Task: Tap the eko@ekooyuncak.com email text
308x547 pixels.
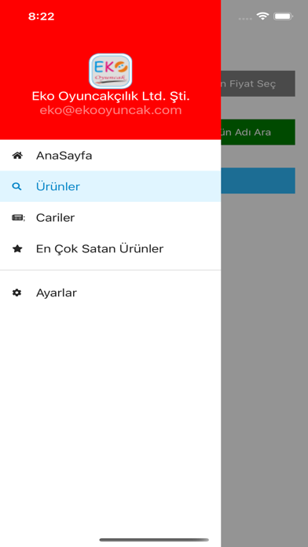Action: pos(111,110)
